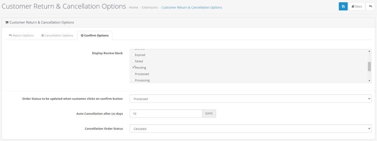Image resolution: width=377 pixels, height=141 pixels.
Task: Uncheck the Pending checkbox
Action: 133,68
